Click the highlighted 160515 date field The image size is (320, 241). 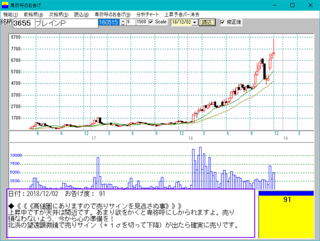[109, 22]
